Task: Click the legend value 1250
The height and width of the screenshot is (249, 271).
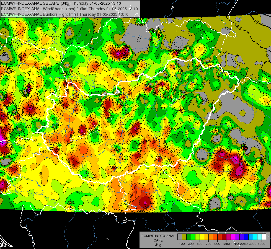Action: [226, 244]
